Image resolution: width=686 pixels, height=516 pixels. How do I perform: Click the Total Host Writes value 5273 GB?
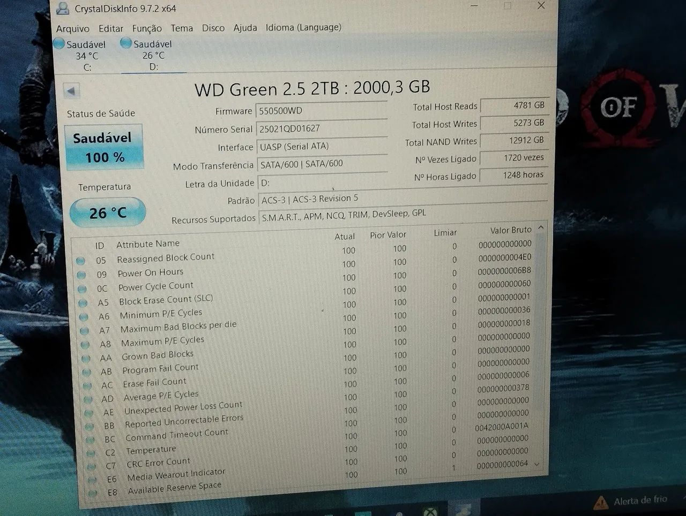513,123
